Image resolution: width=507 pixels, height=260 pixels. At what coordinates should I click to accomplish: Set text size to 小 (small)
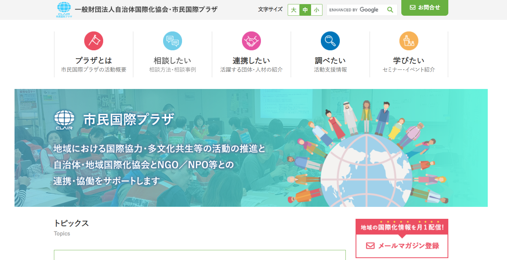(316, 10)
